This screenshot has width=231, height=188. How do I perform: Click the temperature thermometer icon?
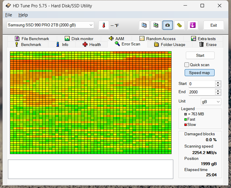(104, 25)
